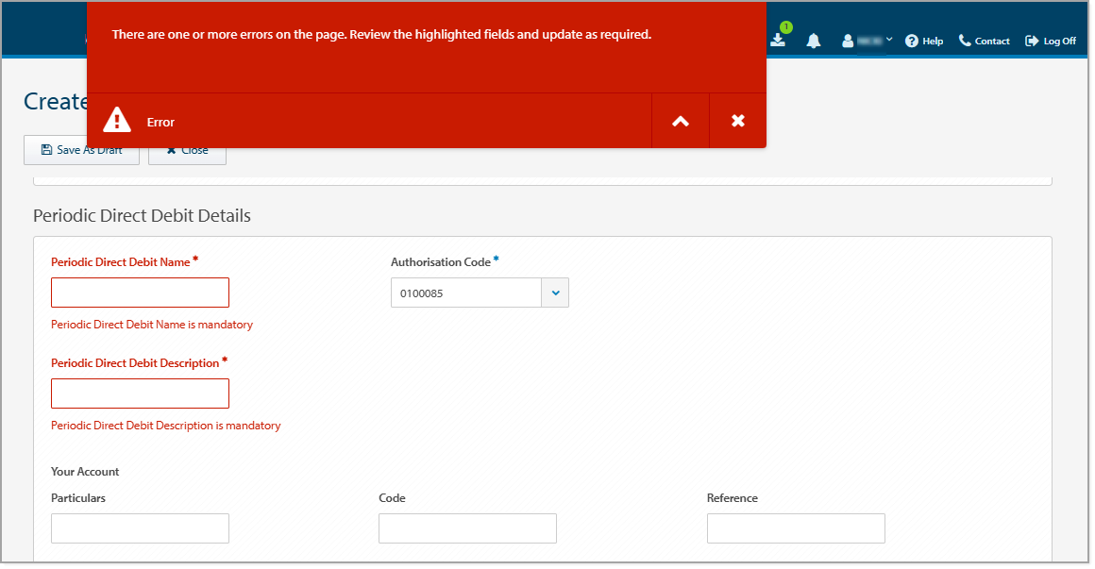The width and height of the screenshot is (1095, 569).
Task: Click the Log Off icon
Action: click(1032, 41)
